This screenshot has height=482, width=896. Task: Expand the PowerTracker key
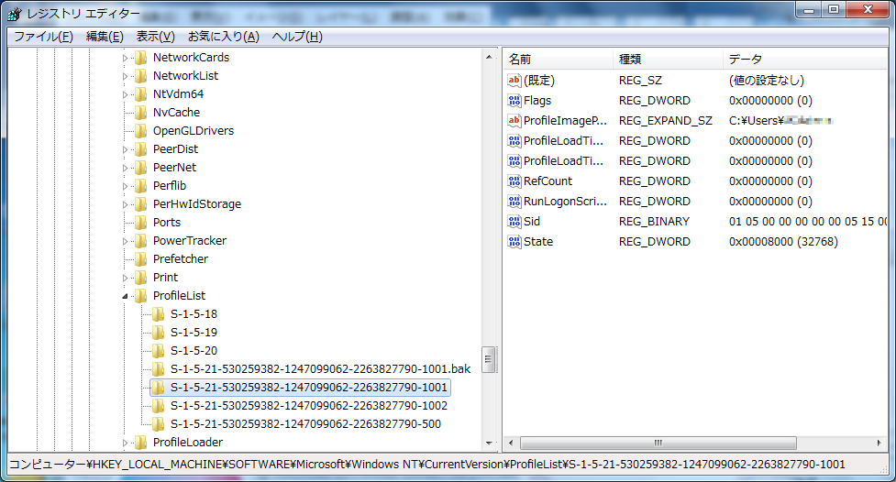coord(125,240)
